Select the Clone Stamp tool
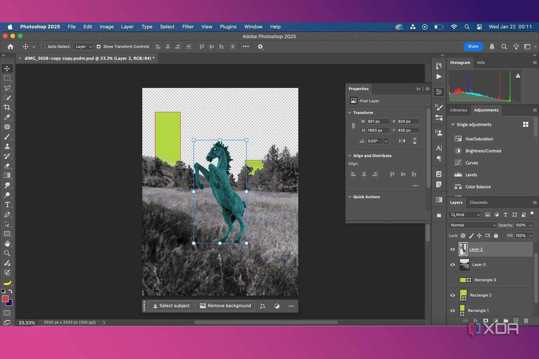Screen dimensions: 539x359 coord(7,147)
